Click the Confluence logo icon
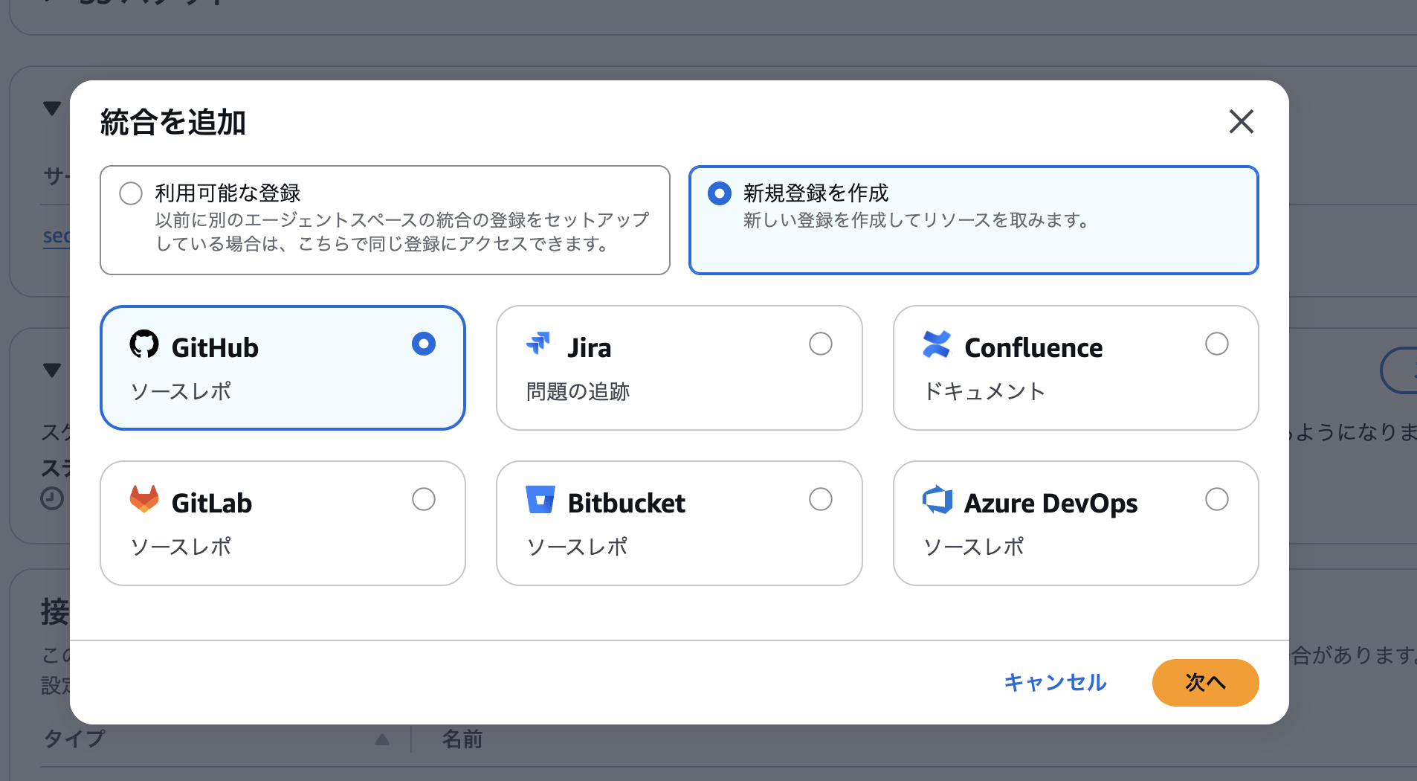Viewport: 1417px width, 781px height. pyautogui.click(x=936, y=344)
